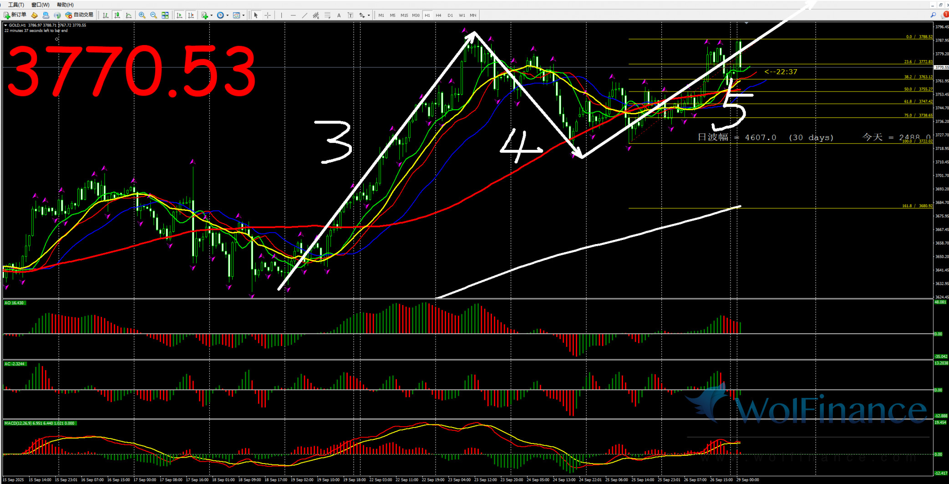Click the 161.8 Fibonacci level line label
Screen dimensions: 949x484
(917, 206)
